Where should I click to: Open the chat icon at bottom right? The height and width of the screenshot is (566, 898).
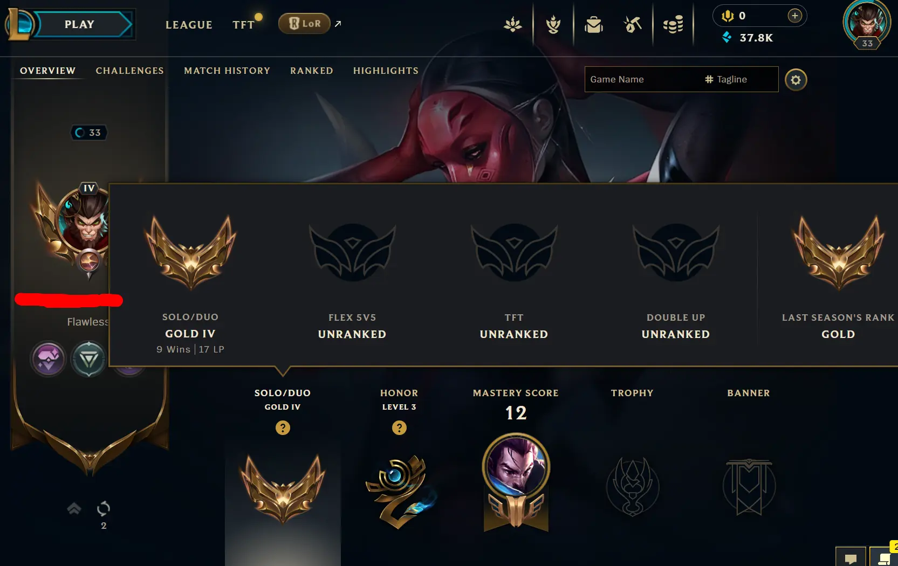pos(851,558)
